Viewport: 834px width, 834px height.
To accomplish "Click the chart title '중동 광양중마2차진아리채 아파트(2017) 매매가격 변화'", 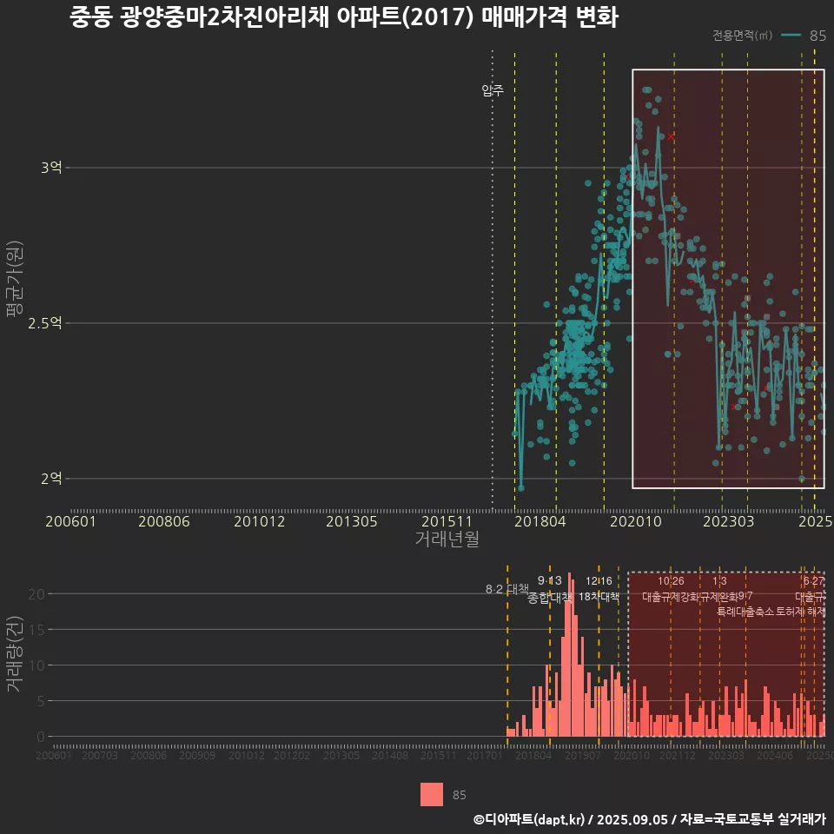I will pos(344,17).
